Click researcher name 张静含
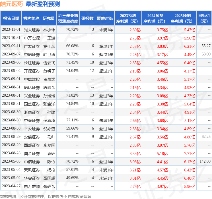This screenshot has width=212, height=199. pyautogui.click(x=49, y=186)
